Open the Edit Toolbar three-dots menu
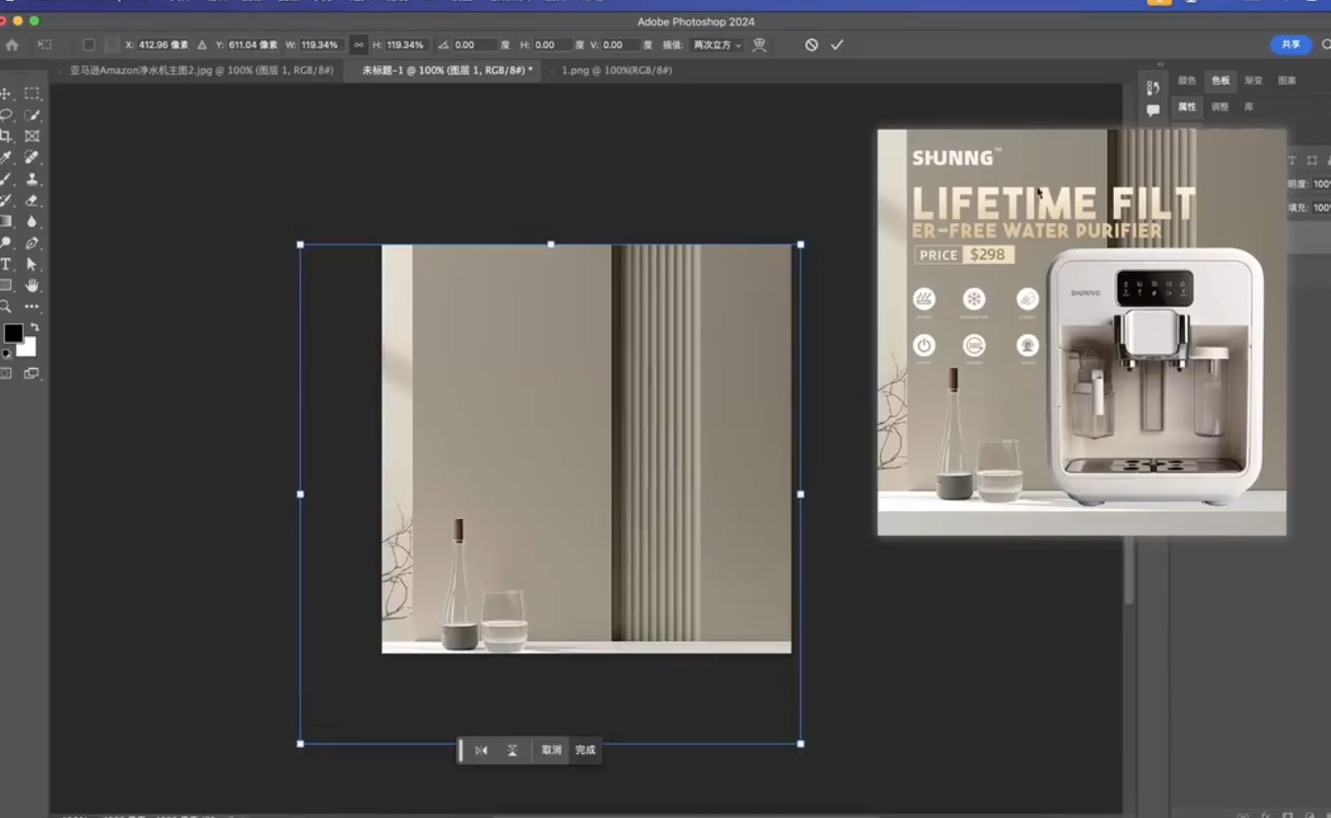1331x818 pixels. 32,307
